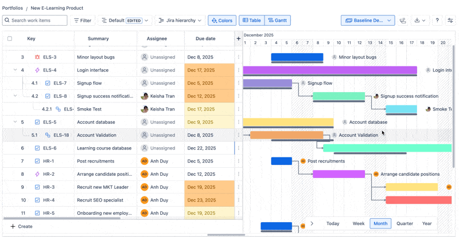Screen dimensions: 459x237
Task: Click the Create button at bottom
Action: click(x=21, y=226)
